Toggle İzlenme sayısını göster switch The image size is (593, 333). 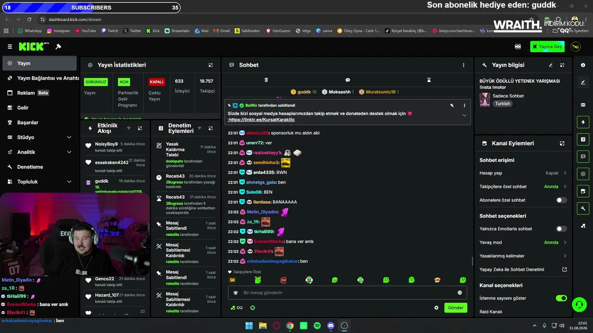(561, 298)
